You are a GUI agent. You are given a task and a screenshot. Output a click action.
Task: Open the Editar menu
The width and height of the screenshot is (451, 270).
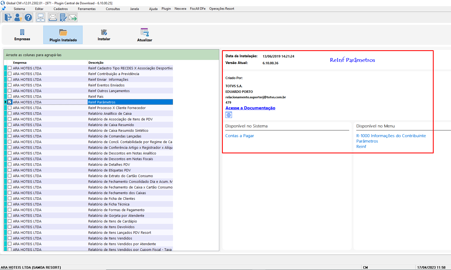point(39,9)
